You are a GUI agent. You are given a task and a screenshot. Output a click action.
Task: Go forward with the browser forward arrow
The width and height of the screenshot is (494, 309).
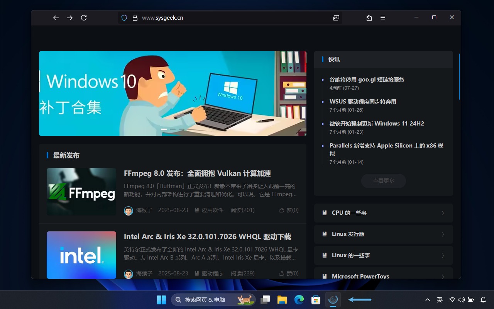click(x=70, y=18)
